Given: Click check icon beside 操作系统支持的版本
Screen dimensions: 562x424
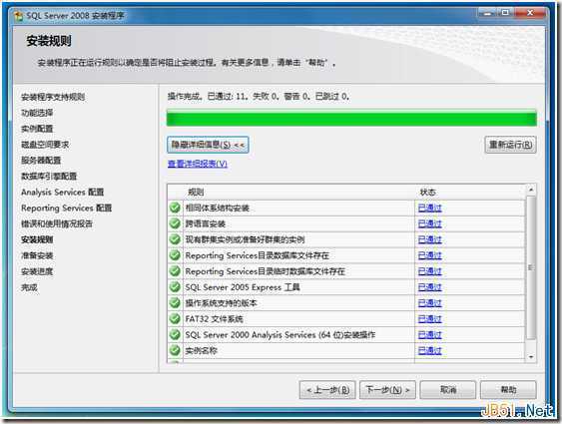Looking at the screenshot, I should tap(175, 303).
